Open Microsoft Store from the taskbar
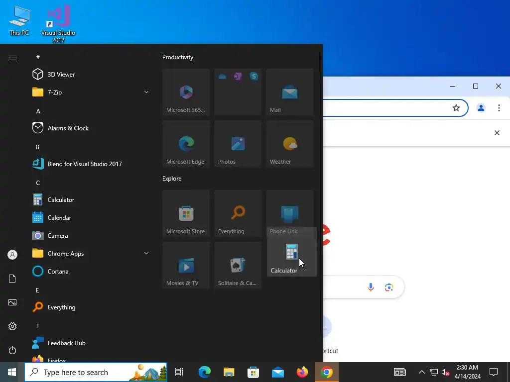 (x=254, y=372)
